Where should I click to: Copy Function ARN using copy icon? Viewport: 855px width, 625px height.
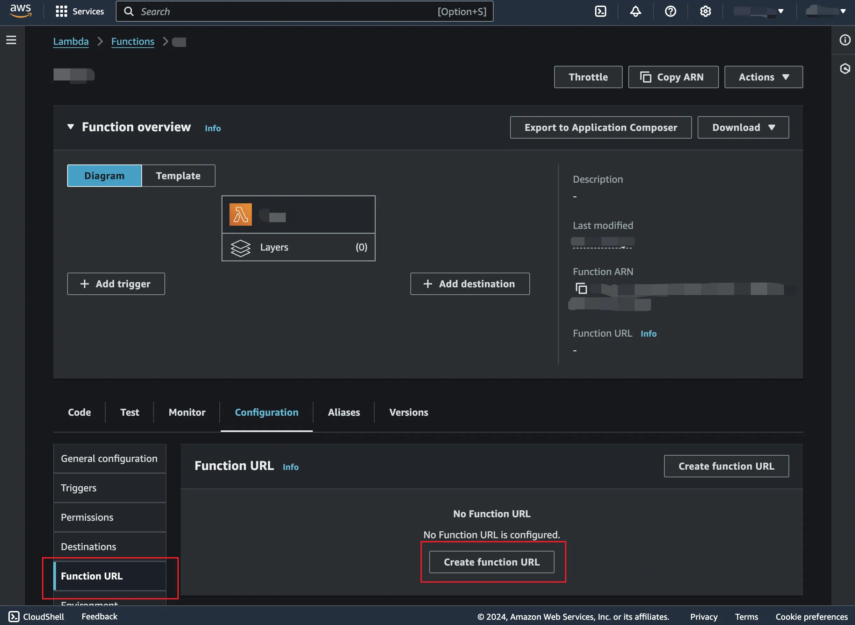click(581, 289)
